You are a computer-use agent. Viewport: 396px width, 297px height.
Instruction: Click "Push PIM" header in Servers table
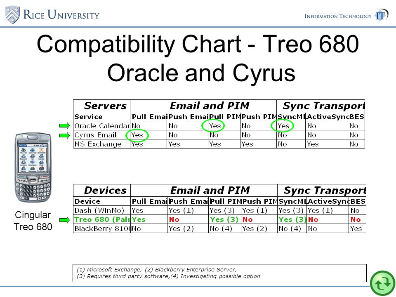click(x=259, y=117)
